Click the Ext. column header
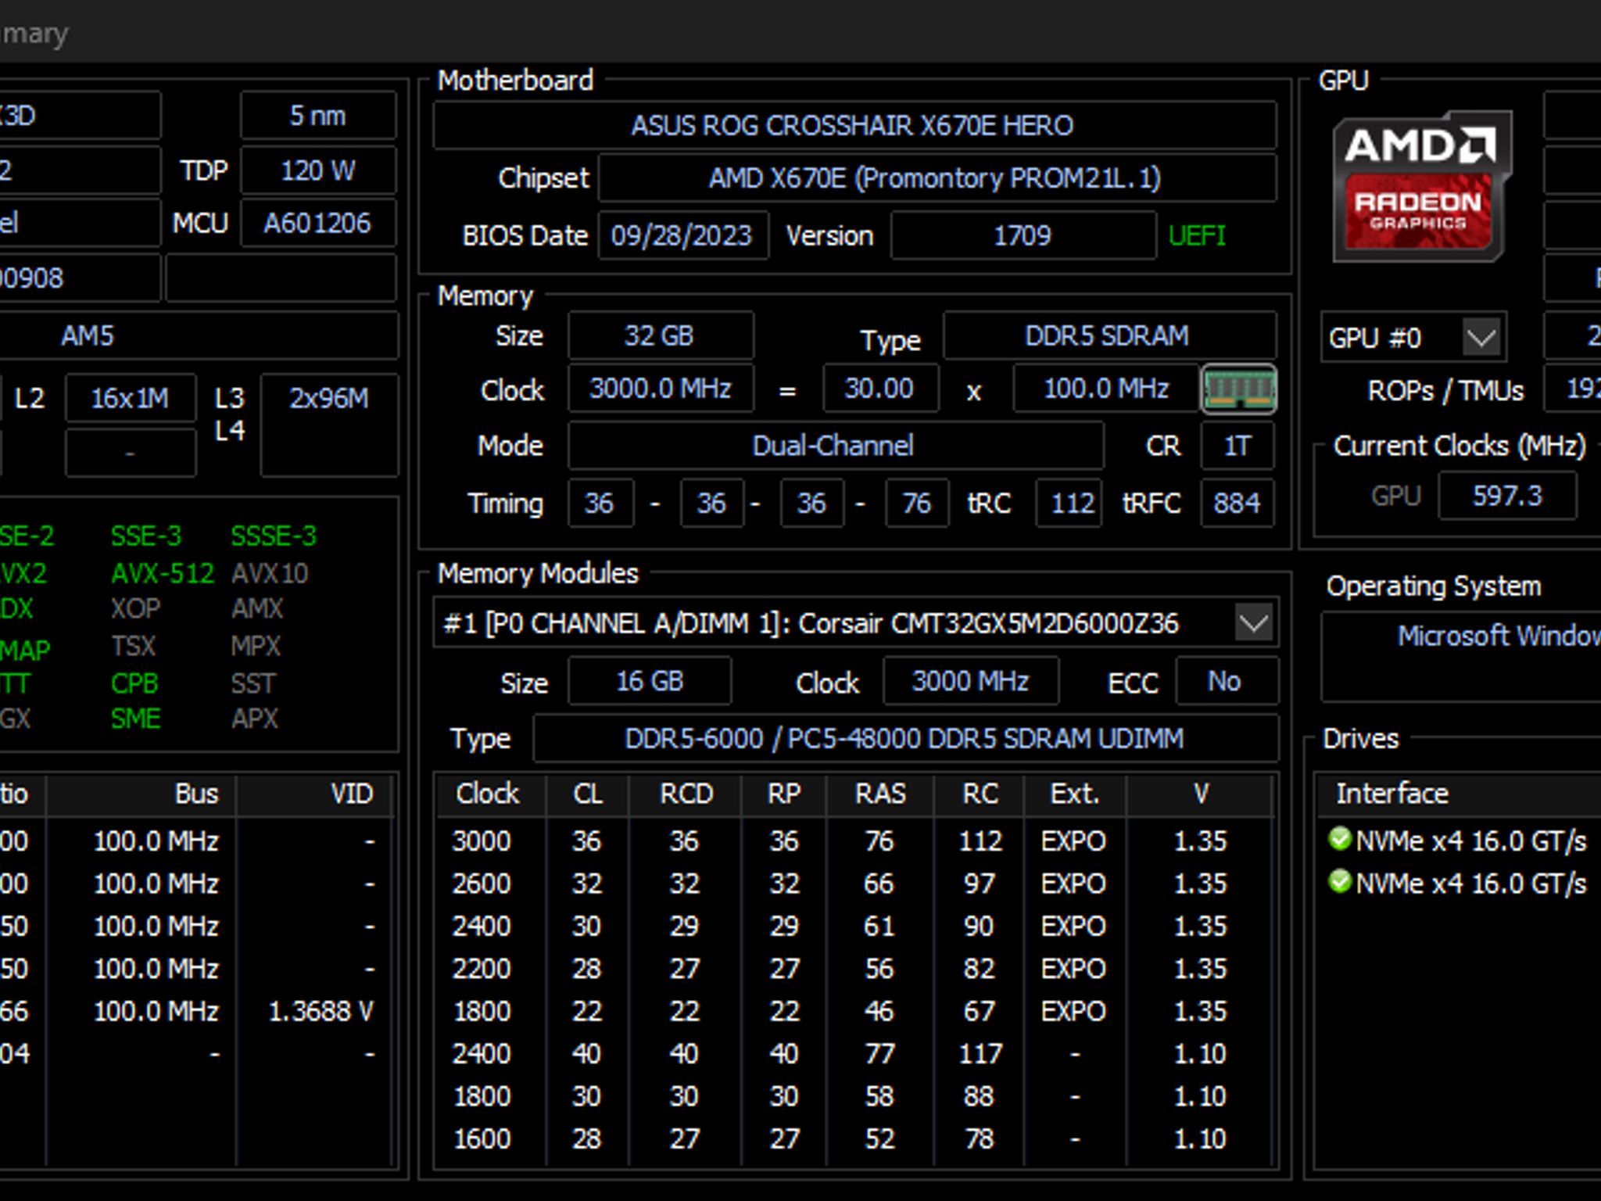The height and width of the screenshot is (1201, 1601). point(1075,794)
